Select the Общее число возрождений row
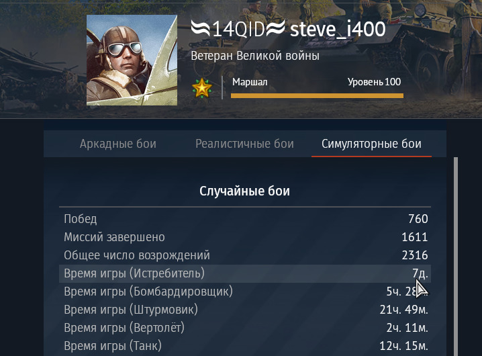The width and height of the screenshot is (482, 356). 245,255
